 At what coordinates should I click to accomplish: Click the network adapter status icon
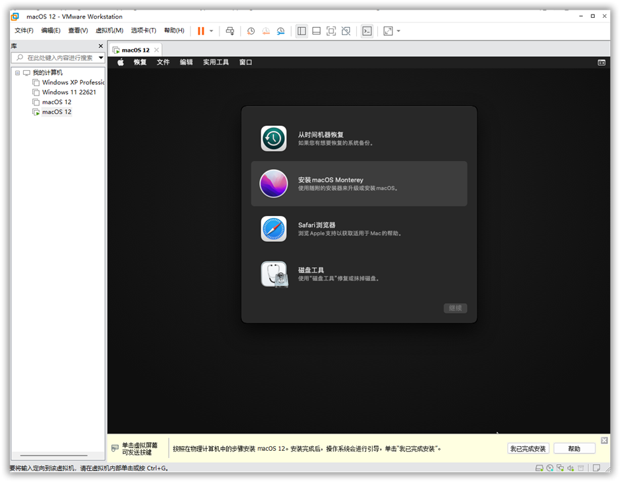pos(560,468)
